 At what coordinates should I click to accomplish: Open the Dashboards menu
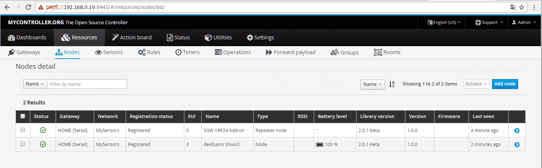point(27,37)
